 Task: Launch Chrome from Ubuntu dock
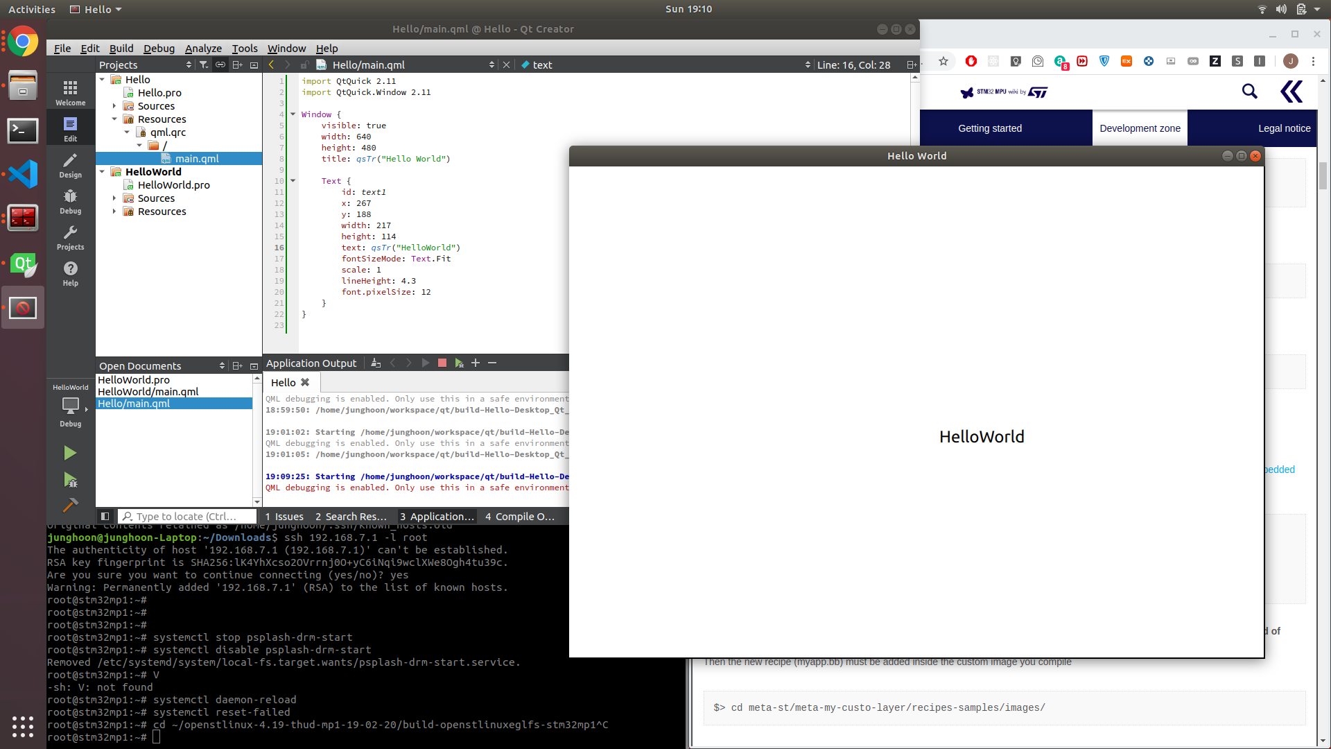tap(23, 42)
